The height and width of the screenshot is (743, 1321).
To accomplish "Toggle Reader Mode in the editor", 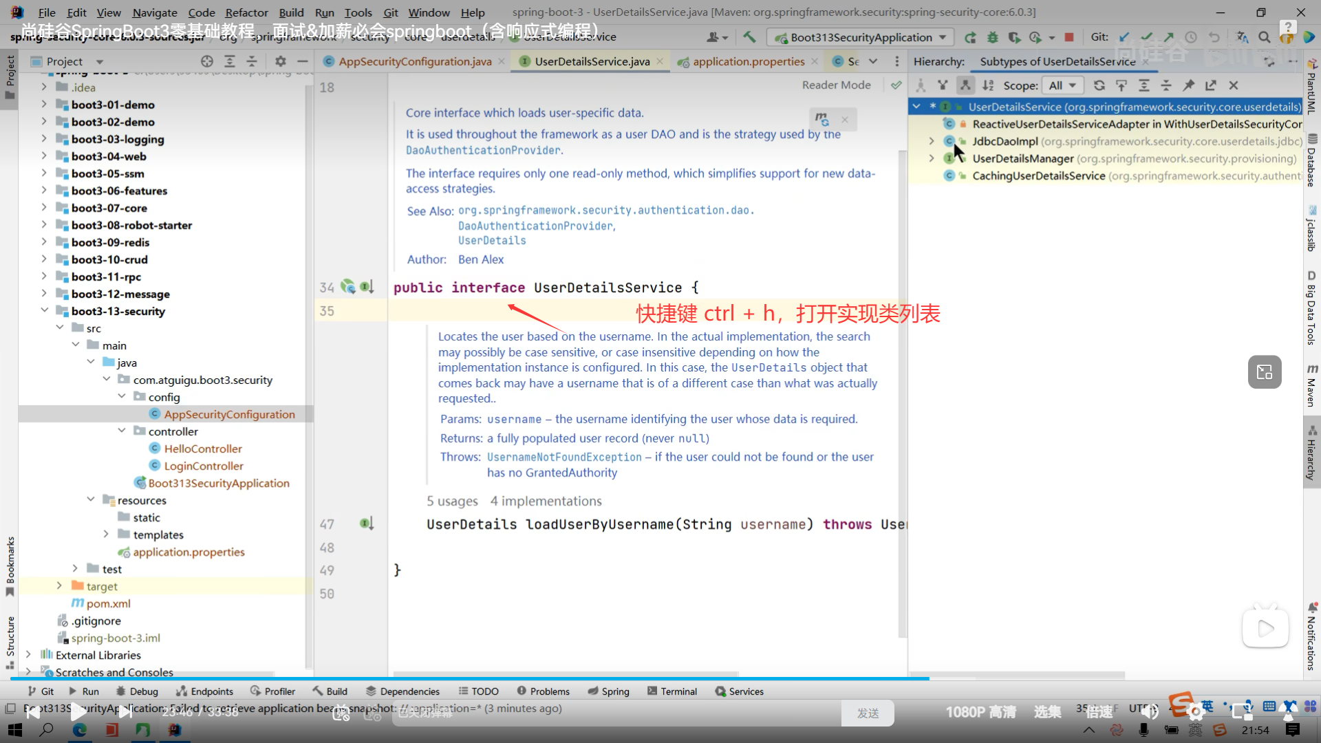I will 836,85.
